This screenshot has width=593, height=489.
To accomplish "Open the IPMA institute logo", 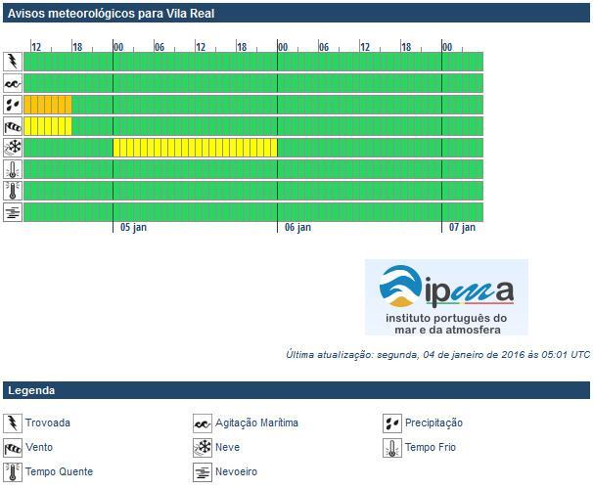I will point(446,297).
